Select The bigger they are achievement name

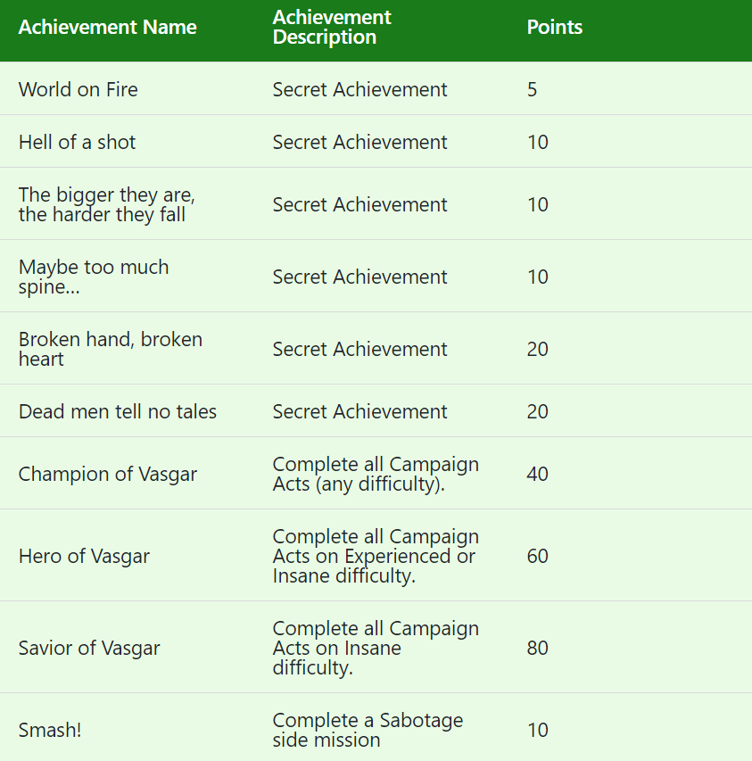(107, 204)
